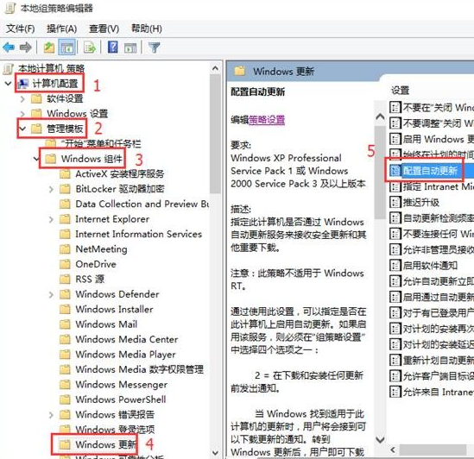The image size is (474, 459).
Task: Open the 文件(F) menu
Action: (20, 28)
